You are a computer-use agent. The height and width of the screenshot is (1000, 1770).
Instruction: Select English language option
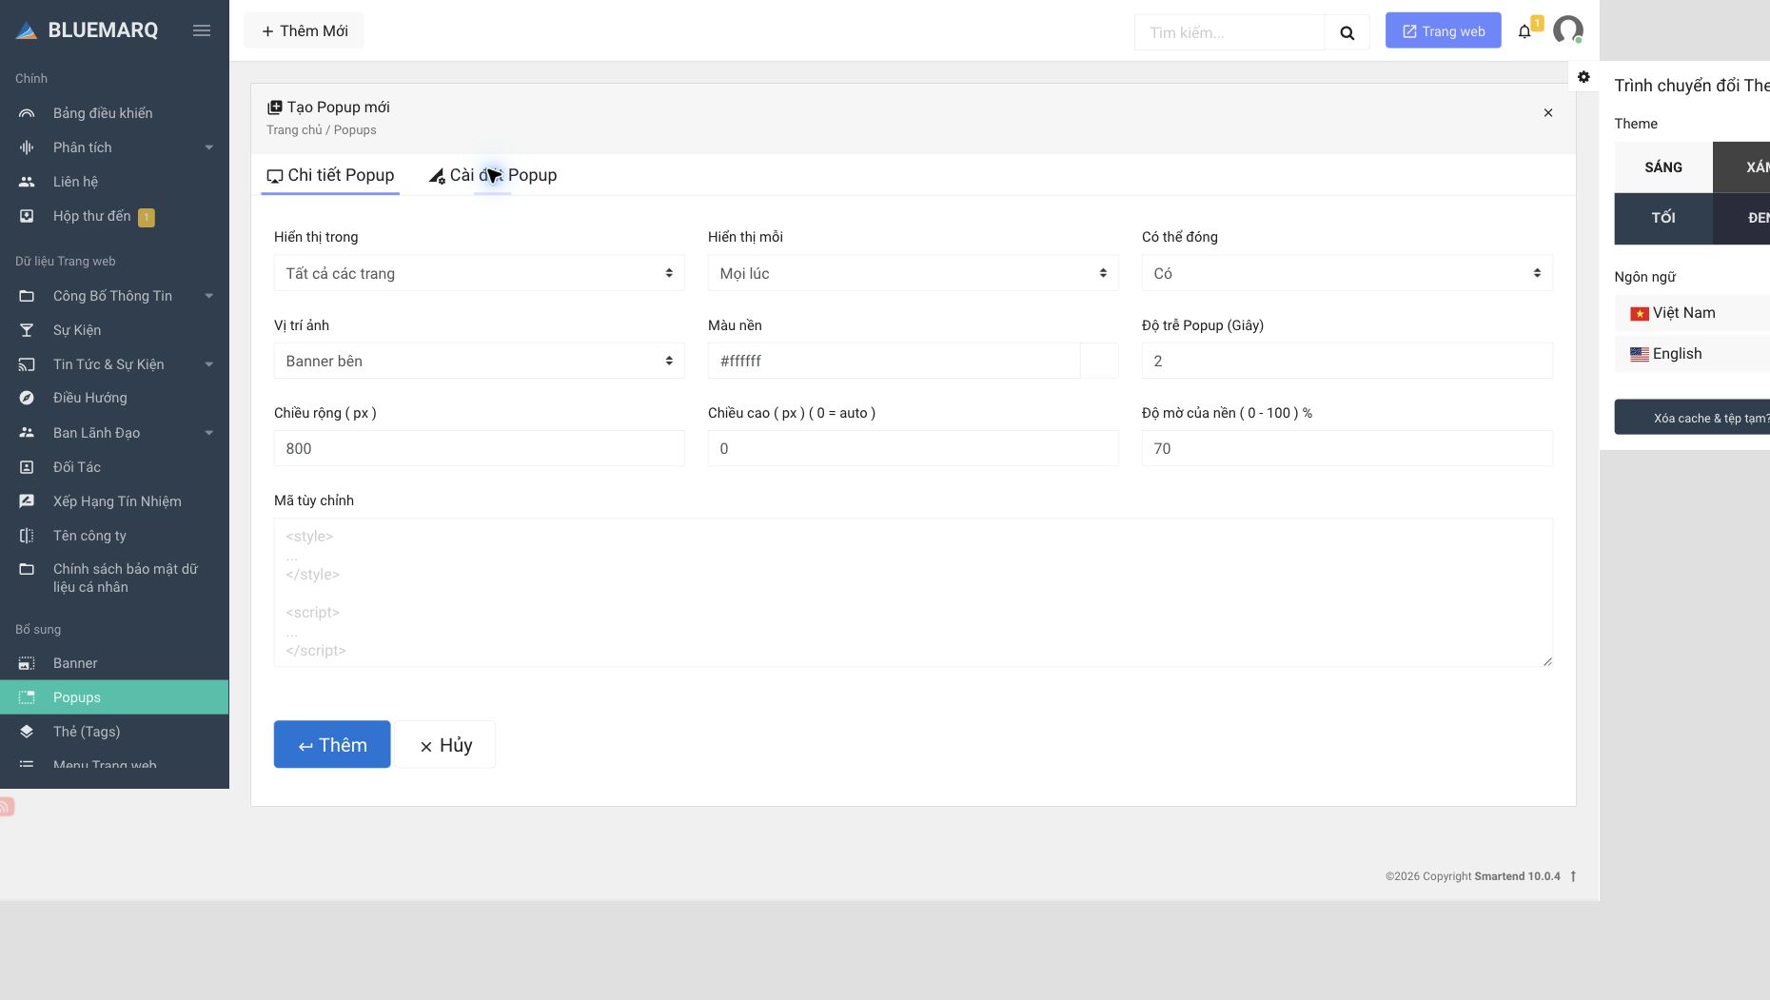click(x=1692, y=354)
